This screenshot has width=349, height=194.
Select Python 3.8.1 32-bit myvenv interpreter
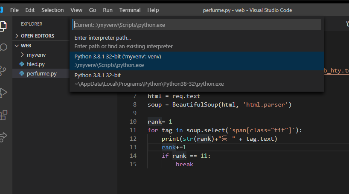[197, 61]
